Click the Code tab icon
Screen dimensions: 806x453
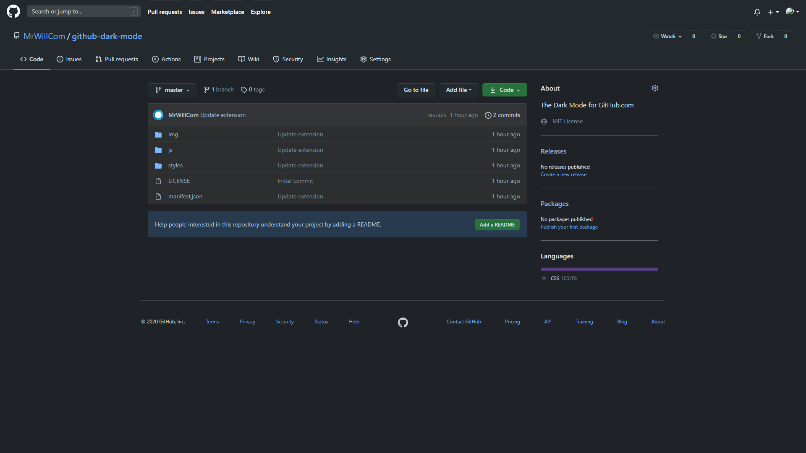(23, 59)
